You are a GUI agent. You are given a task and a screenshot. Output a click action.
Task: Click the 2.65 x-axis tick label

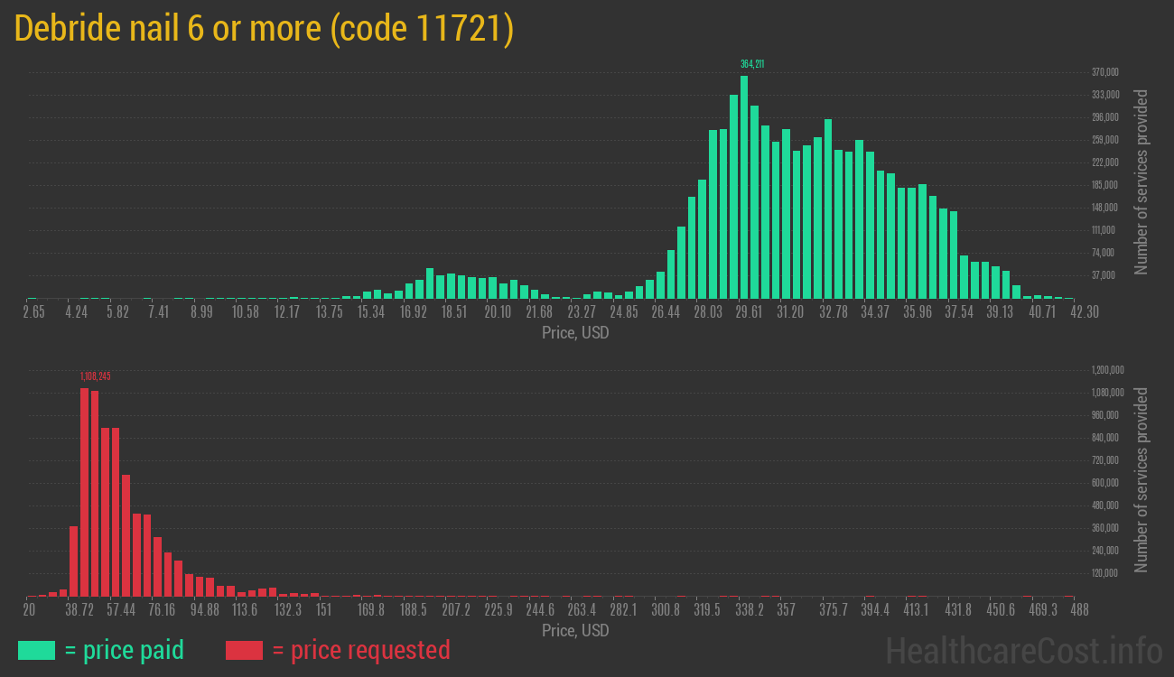(33, 312)
